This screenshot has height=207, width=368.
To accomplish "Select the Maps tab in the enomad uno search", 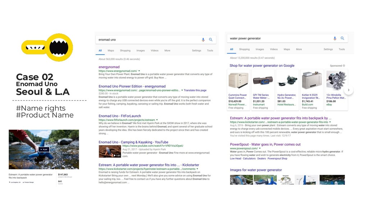I will coord(111,50).
